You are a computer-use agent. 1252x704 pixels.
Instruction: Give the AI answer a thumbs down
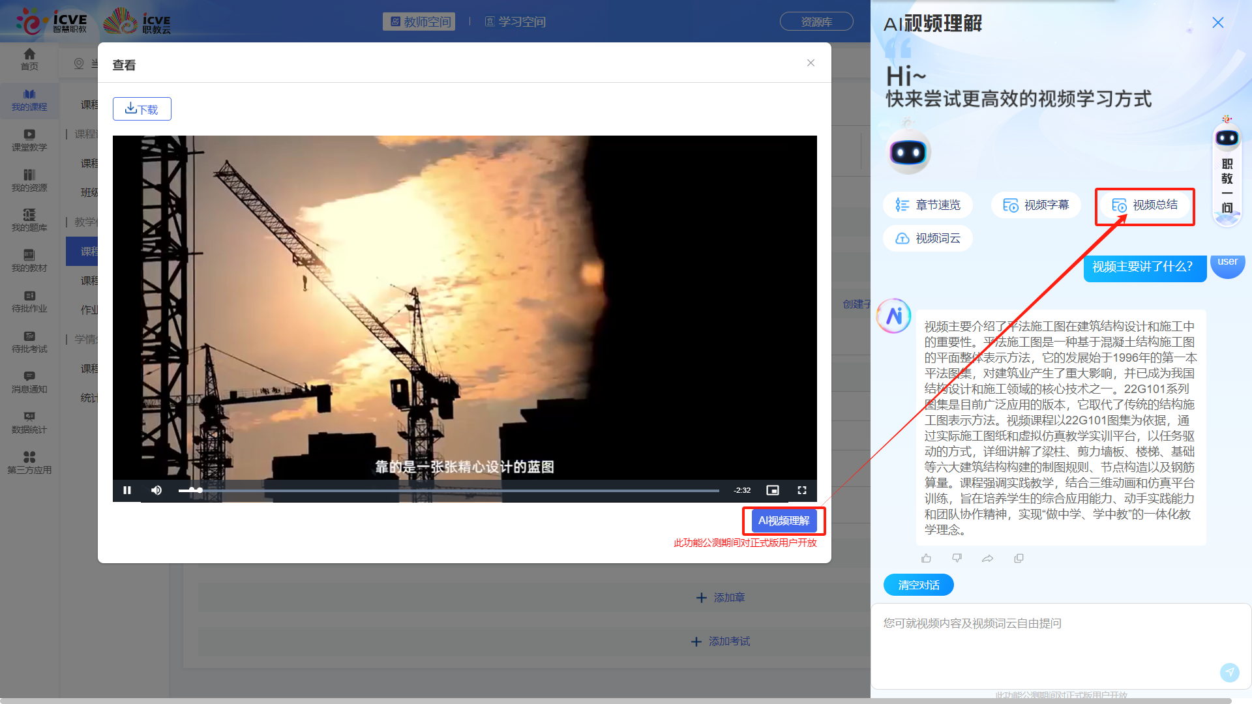point(957,558)
